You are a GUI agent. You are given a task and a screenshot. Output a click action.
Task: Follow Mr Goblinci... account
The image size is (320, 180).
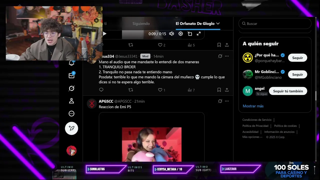click(x=297, y=74)
